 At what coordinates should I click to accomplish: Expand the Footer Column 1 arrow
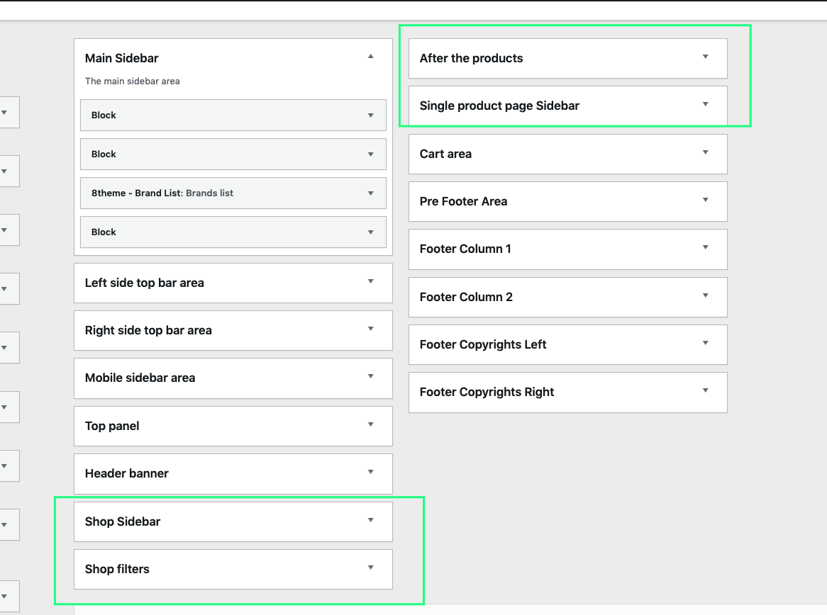point(705,247)
